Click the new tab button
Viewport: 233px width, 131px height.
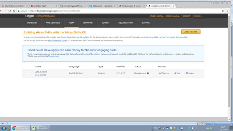[x=179, y=6]
